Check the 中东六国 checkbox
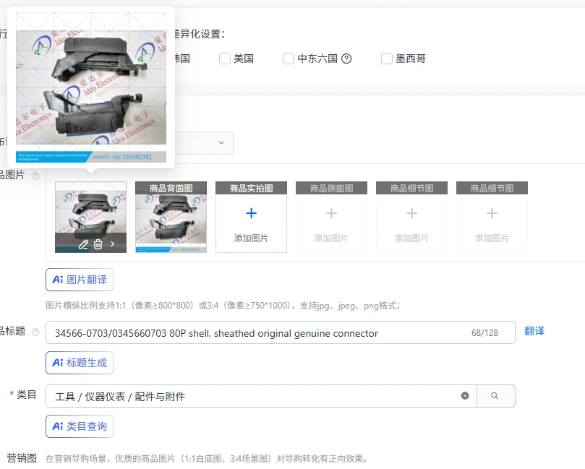This screenshot has height=469, width=585. [289, 59]
